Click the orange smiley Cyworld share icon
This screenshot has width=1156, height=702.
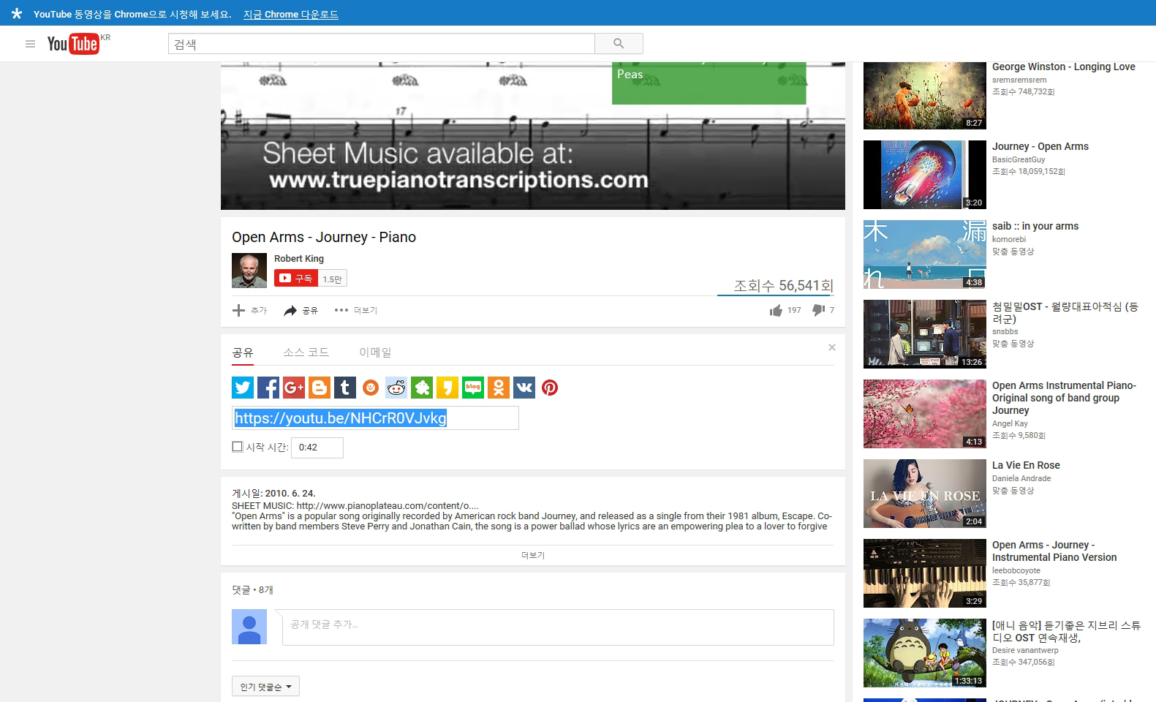(x=371, y=388)
